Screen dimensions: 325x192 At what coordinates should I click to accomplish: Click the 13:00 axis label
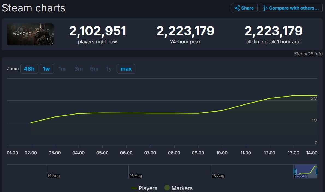click(x=294, y=153)
